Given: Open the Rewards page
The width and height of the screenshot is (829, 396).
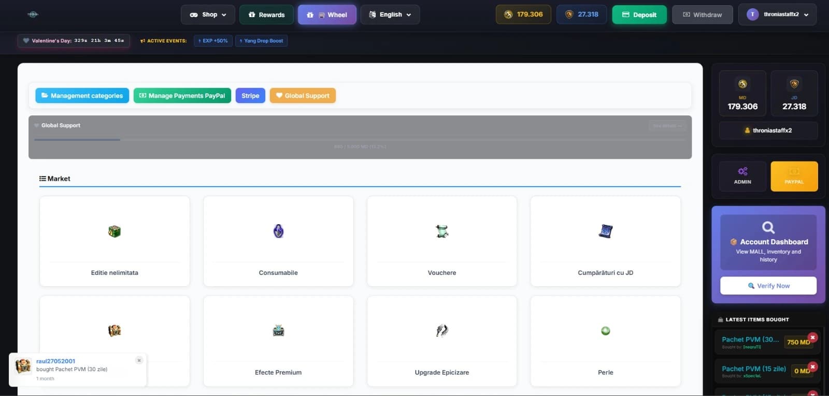Looking at the screenshot, I should coord(266,14).
